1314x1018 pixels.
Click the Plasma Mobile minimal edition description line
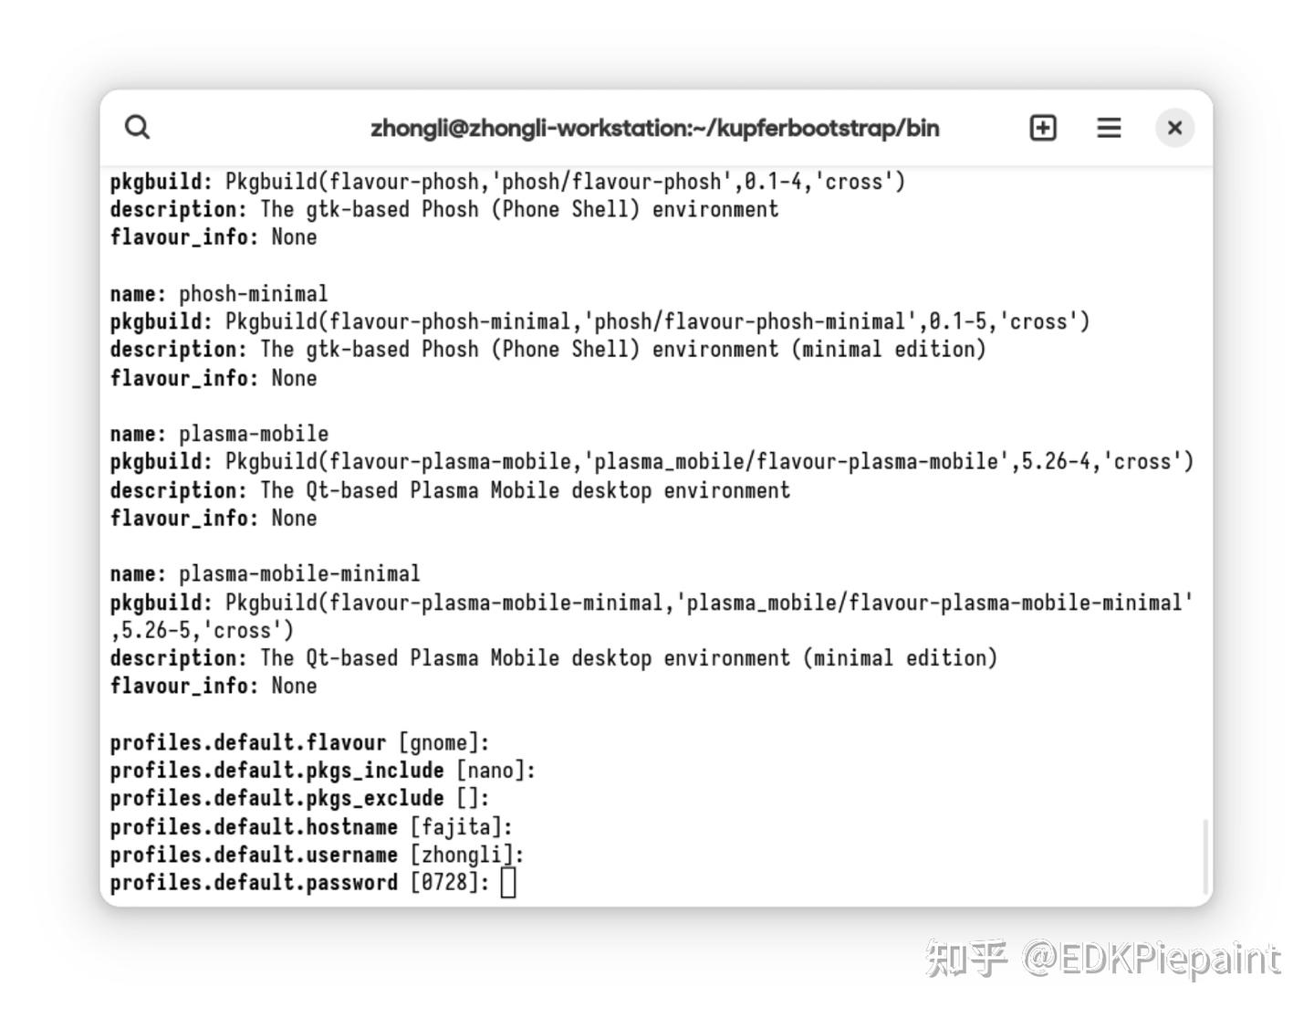click(x=554, y=658)
